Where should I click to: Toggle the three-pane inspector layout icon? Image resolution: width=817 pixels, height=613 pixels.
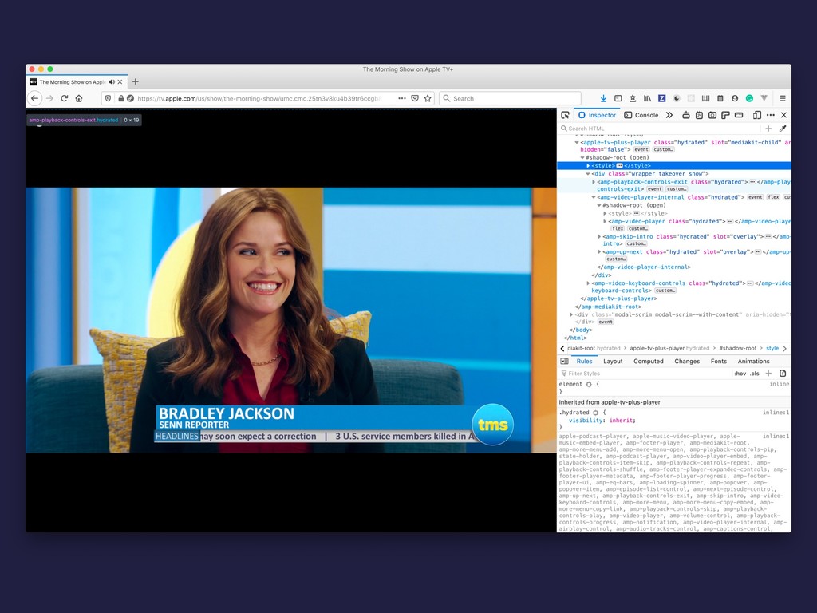[564, 362]
